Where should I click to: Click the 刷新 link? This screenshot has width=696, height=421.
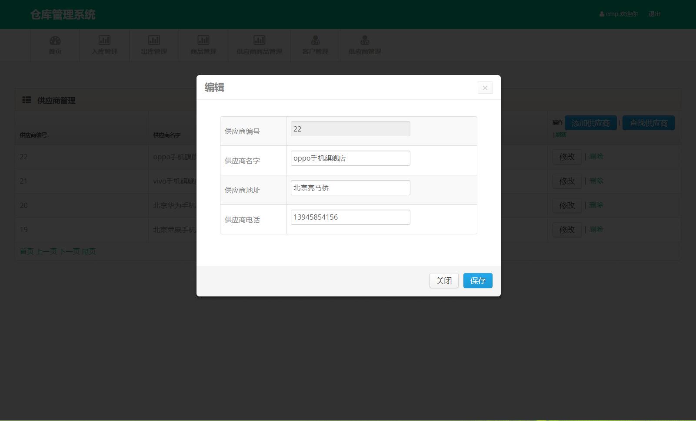tap(561, 135)
